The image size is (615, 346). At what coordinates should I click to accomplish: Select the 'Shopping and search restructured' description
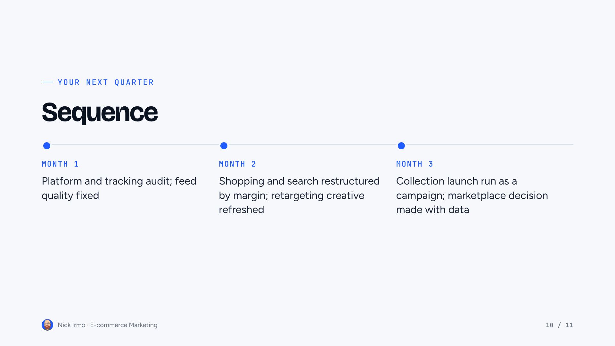299,195
